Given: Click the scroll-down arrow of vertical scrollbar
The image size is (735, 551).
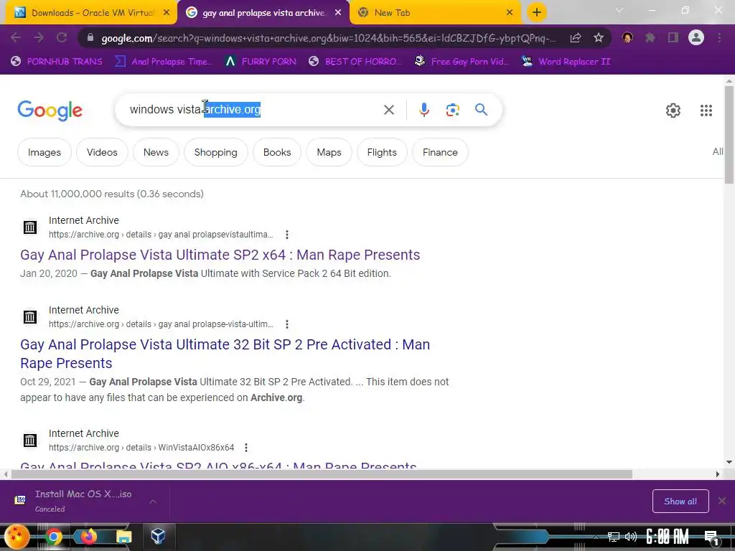Looking at the screenshot, I should (729, 462).
